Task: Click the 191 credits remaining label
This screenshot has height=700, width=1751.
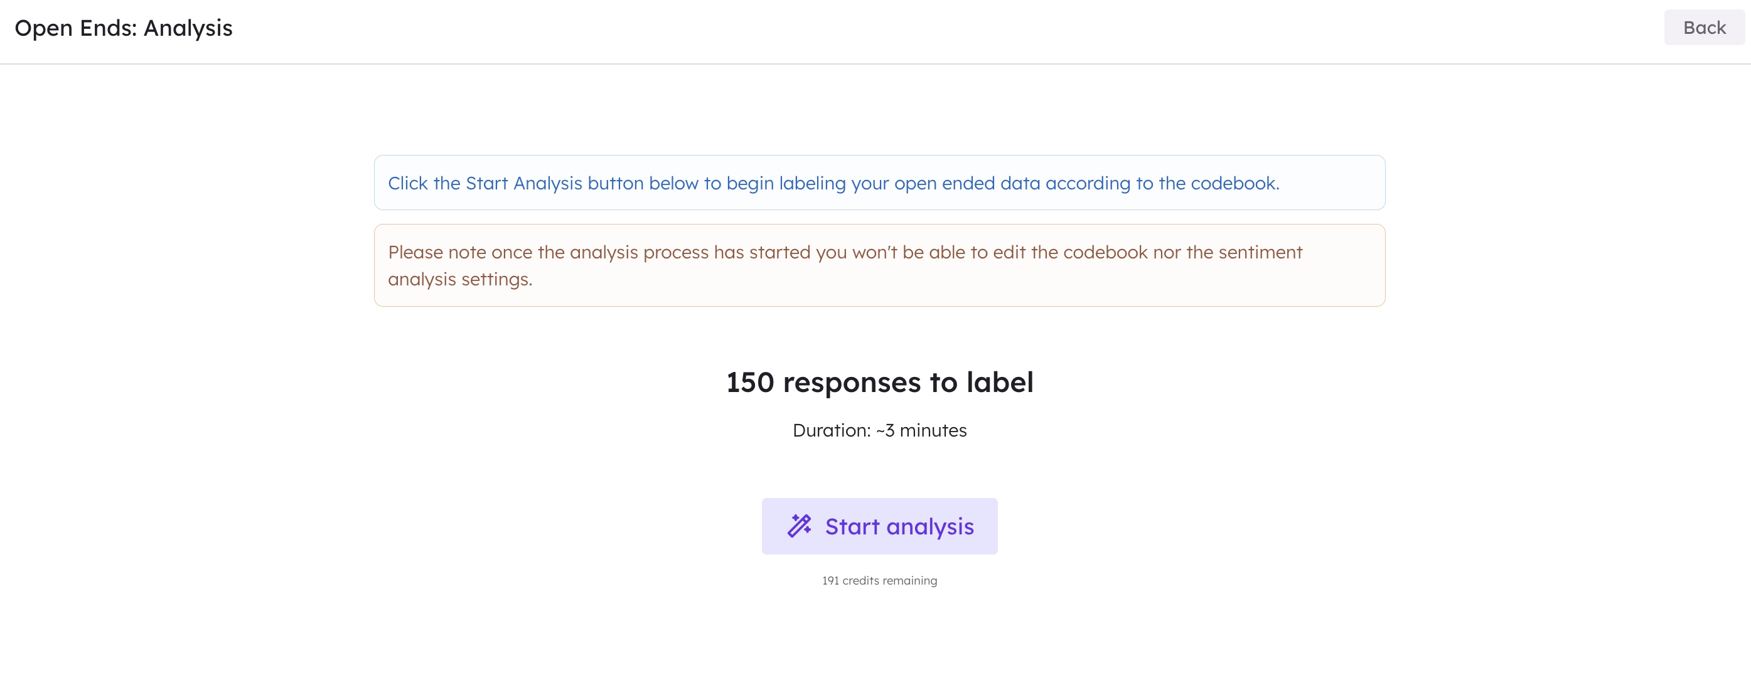Action: click(879, 580)
